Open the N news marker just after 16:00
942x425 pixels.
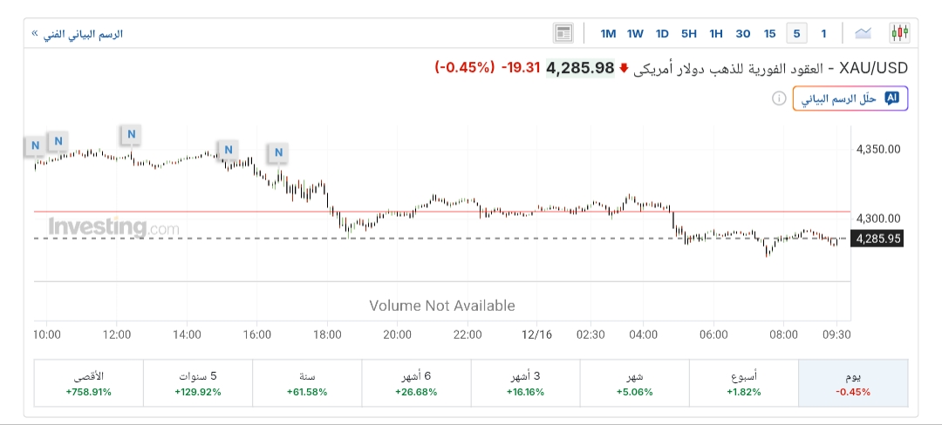(x=278, y=153)
